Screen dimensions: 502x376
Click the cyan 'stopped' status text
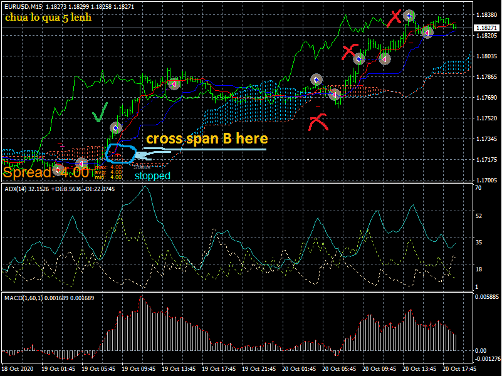click(152, 175)
